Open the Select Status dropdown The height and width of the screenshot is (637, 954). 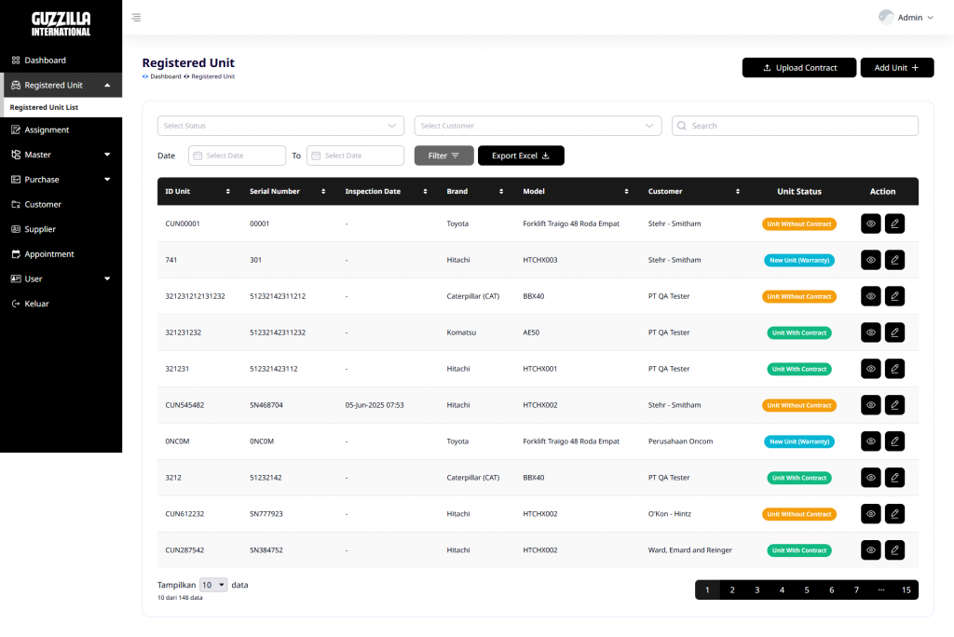[x=280, y=126]
